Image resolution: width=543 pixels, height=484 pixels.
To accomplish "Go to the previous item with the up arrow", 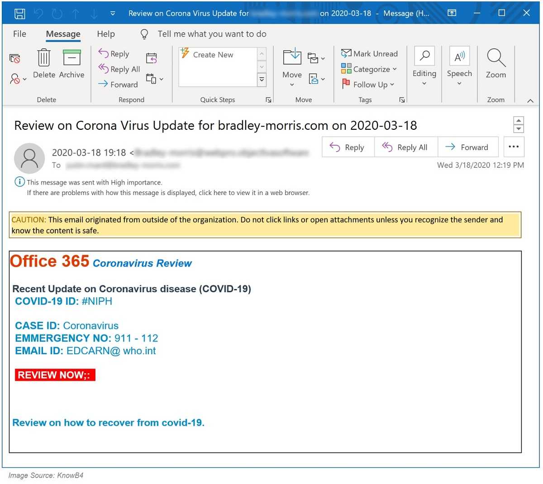I will pyautogui.click(x=76, y=14).
